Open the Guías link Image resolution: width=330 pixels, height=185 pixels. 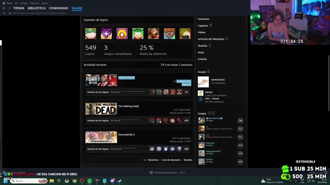[x=201, y=52]
